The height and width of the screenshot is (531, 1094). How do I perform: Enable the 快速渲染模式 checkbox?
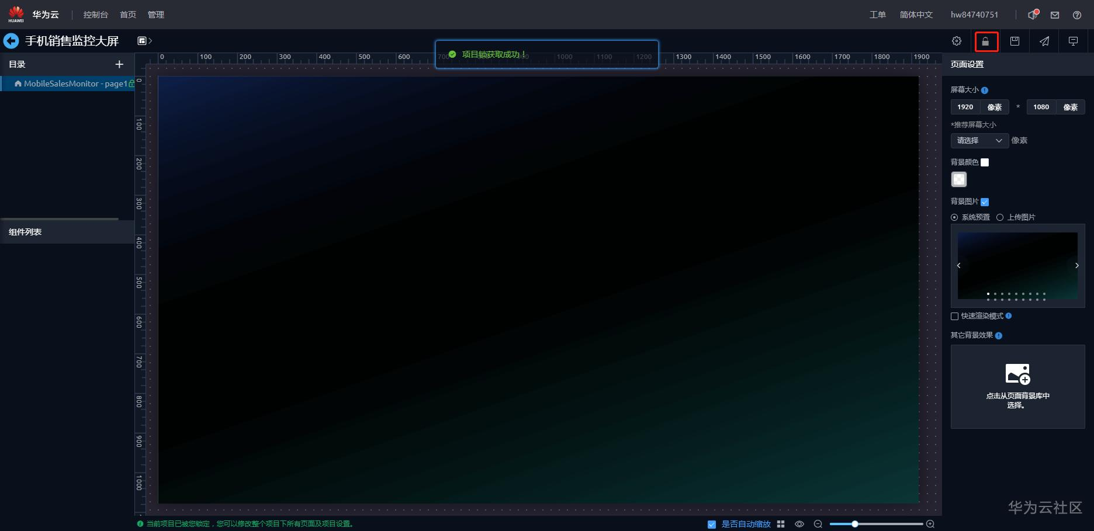(x=954, y=316)
